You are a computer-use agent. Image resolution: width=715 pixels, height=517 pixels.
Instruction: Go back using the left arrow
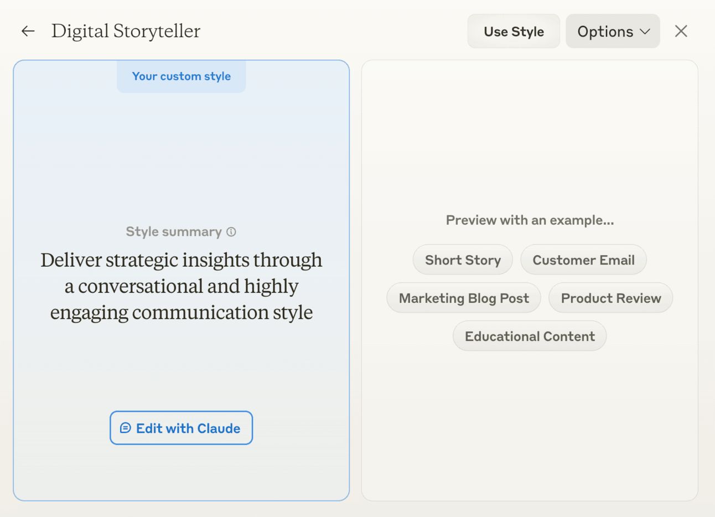point(28,32)
